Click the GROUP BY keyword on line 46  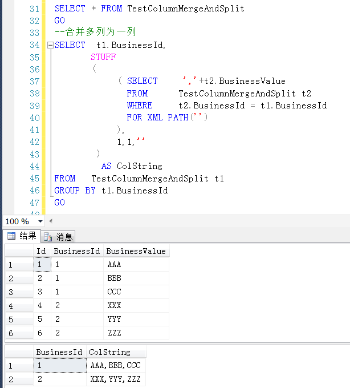point(75,190)
